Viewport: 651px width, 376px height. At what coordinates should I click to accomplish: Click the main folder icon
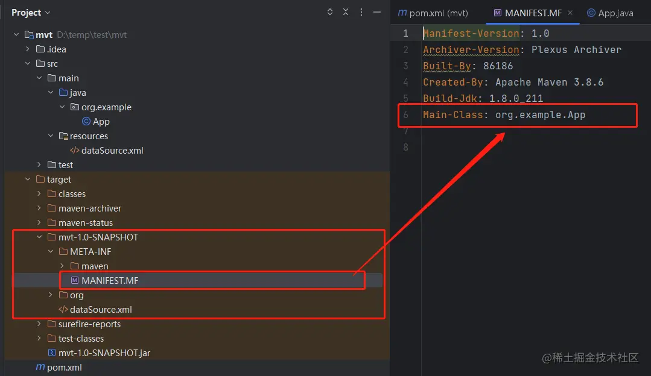[52, 78]
